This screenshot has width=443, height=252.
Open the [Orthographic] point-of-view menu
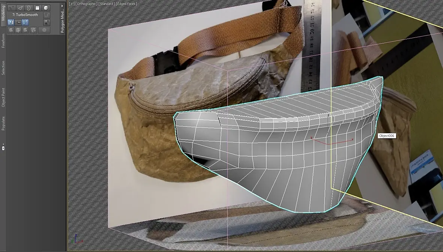tap(86, 4)
